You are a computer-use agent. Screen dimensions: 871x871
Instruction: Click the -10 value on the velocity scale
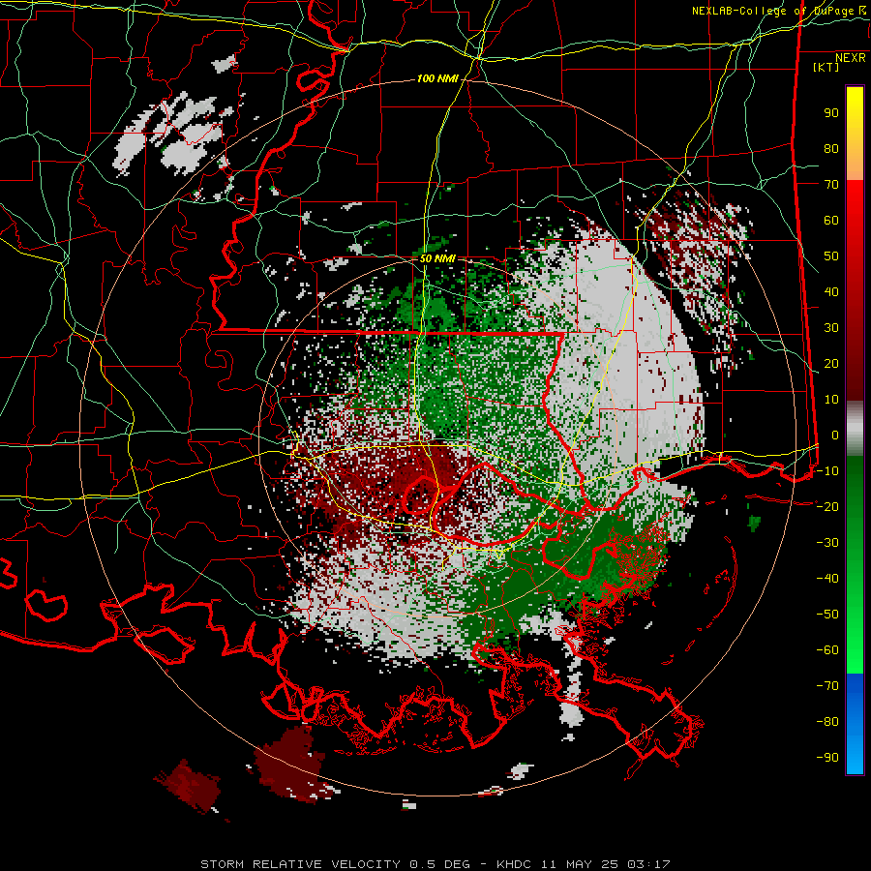[827, 471]
